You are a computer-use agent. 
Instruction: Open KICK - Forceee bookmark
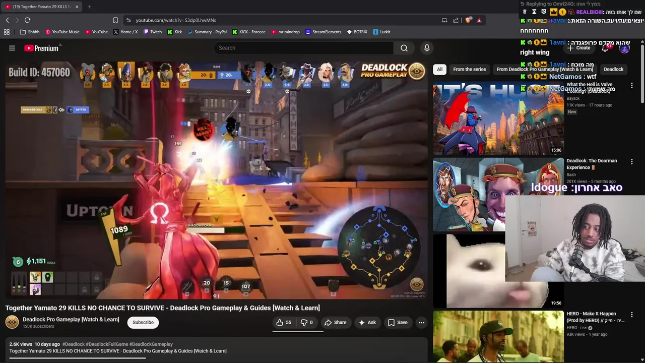[x=249, y=32]
